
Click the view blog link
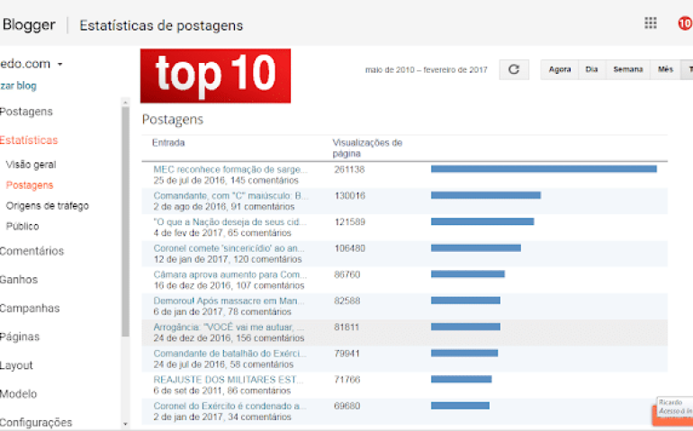click(18, 85)
